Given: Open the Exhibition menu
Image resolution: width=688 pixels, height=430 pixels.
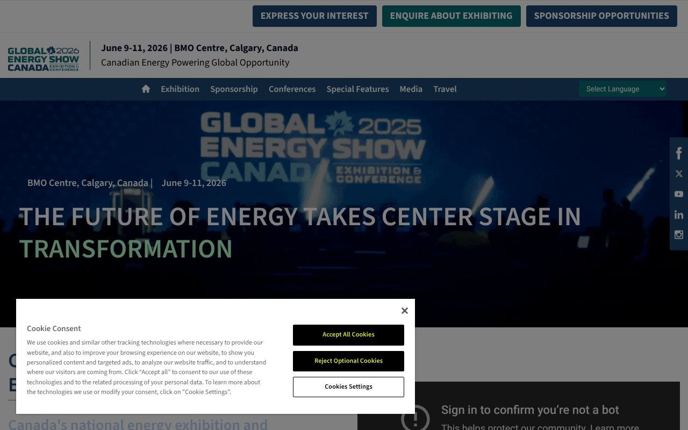Looking at the screenshot, I should [x=180, y=89].
